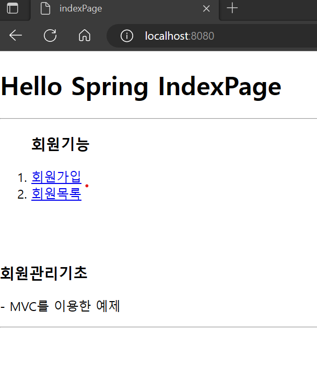Open a new tab with plus button
Image resolution: width=317 pixels, height=380 pixels.
(232, 8)
